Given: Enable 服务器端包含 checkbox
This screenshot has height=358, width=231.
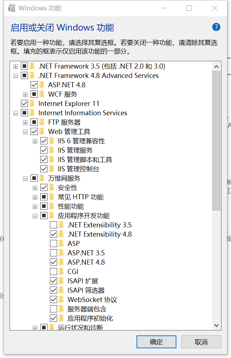Looking at the screenshot, I should point(54,309).
